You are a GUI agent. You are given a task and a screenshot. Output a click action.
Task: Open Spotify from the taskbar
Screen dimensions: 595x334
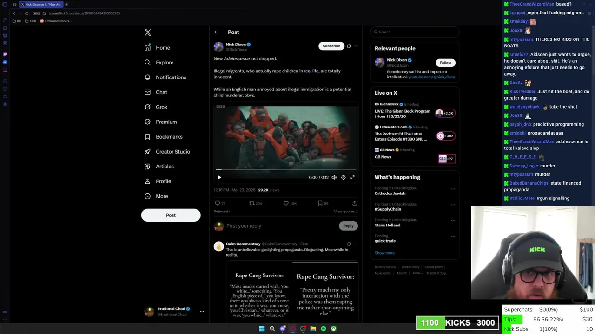(323, 328)
